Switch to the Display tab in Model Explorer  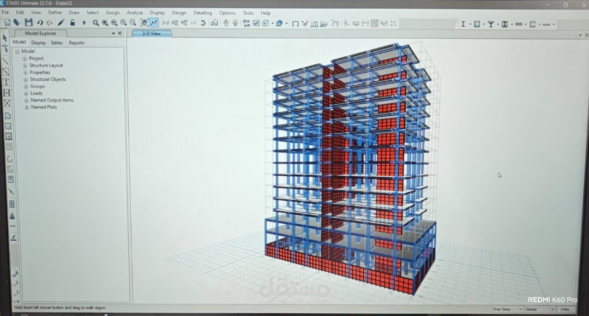[x=38, y=43]
